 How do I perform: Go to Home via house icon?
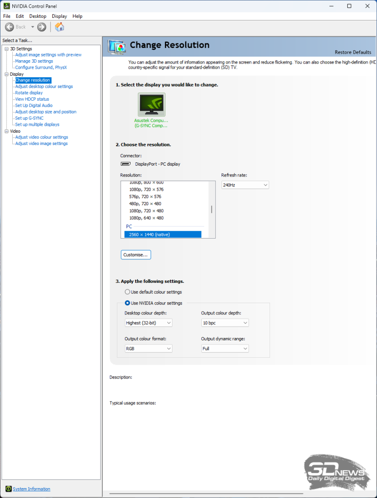[x=59, y=27]
